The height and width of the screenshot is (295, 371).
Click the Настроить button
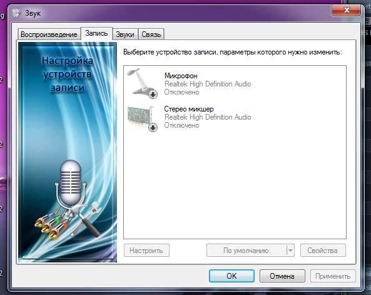(x=146, y=251)
